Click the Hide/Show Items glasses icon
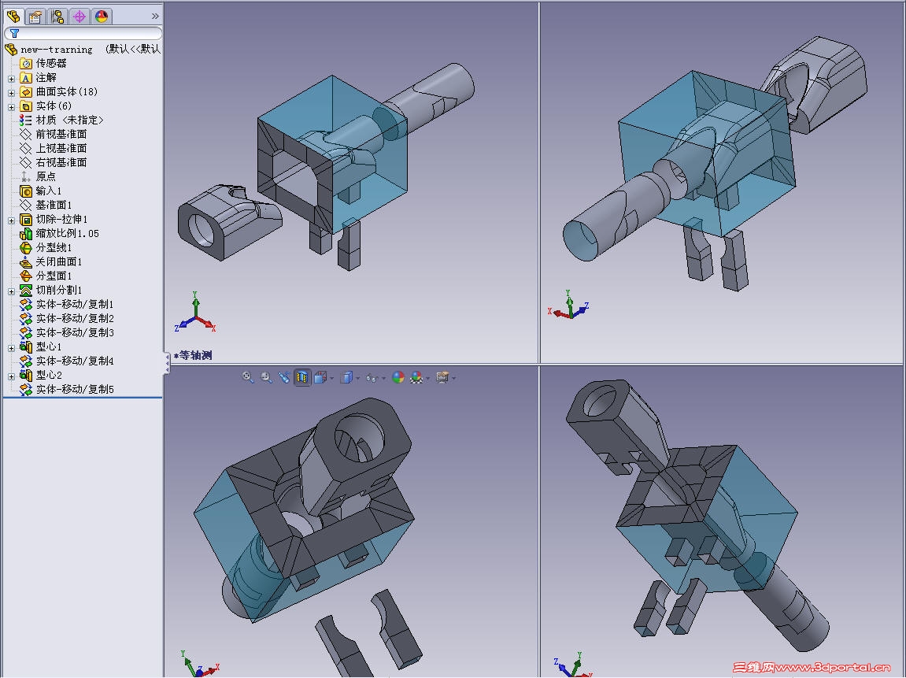 [x=372, y=377]
